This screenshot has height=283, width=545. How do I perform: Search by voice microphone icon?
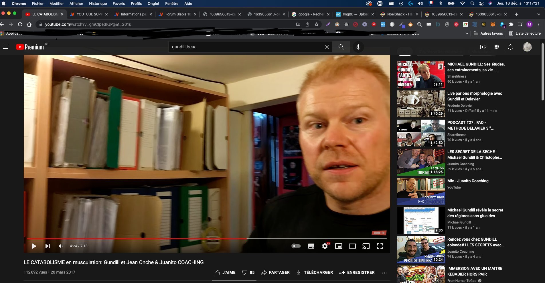358,47
